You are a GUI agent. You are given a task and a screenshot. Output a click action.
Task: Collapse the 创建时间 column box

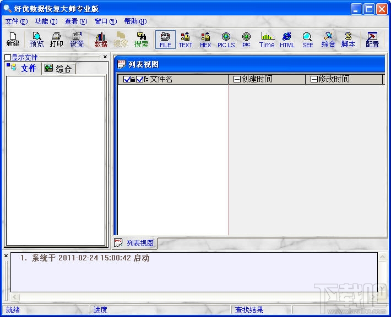coord(237,79)
